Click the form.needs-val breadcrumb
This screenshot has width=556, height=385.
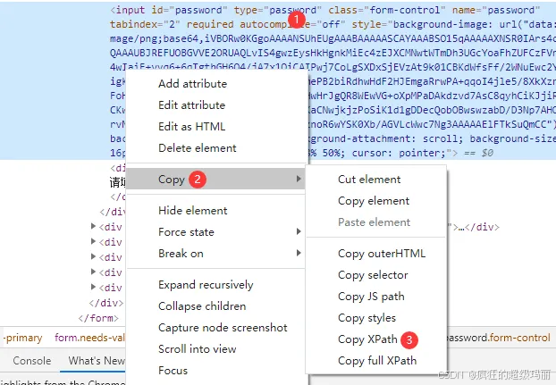coord(89,338)
